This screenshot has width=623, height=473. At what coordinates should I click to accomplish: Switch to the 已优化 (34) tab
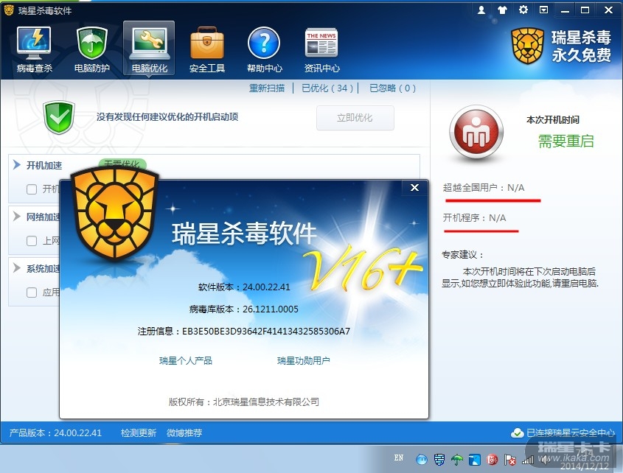[327, 88]
